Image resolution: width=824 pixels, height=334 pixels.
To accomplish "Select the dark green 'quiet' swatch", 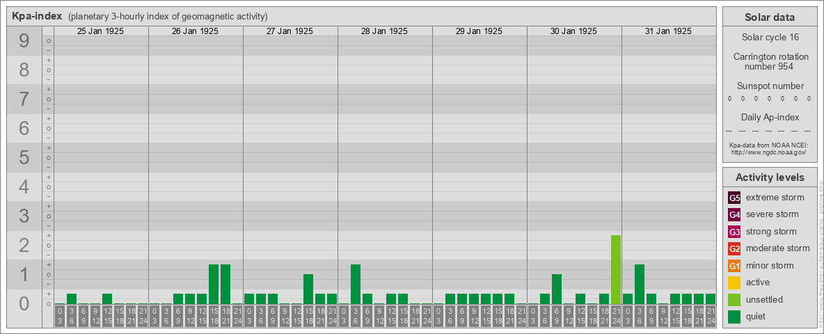I will (735, 317).
